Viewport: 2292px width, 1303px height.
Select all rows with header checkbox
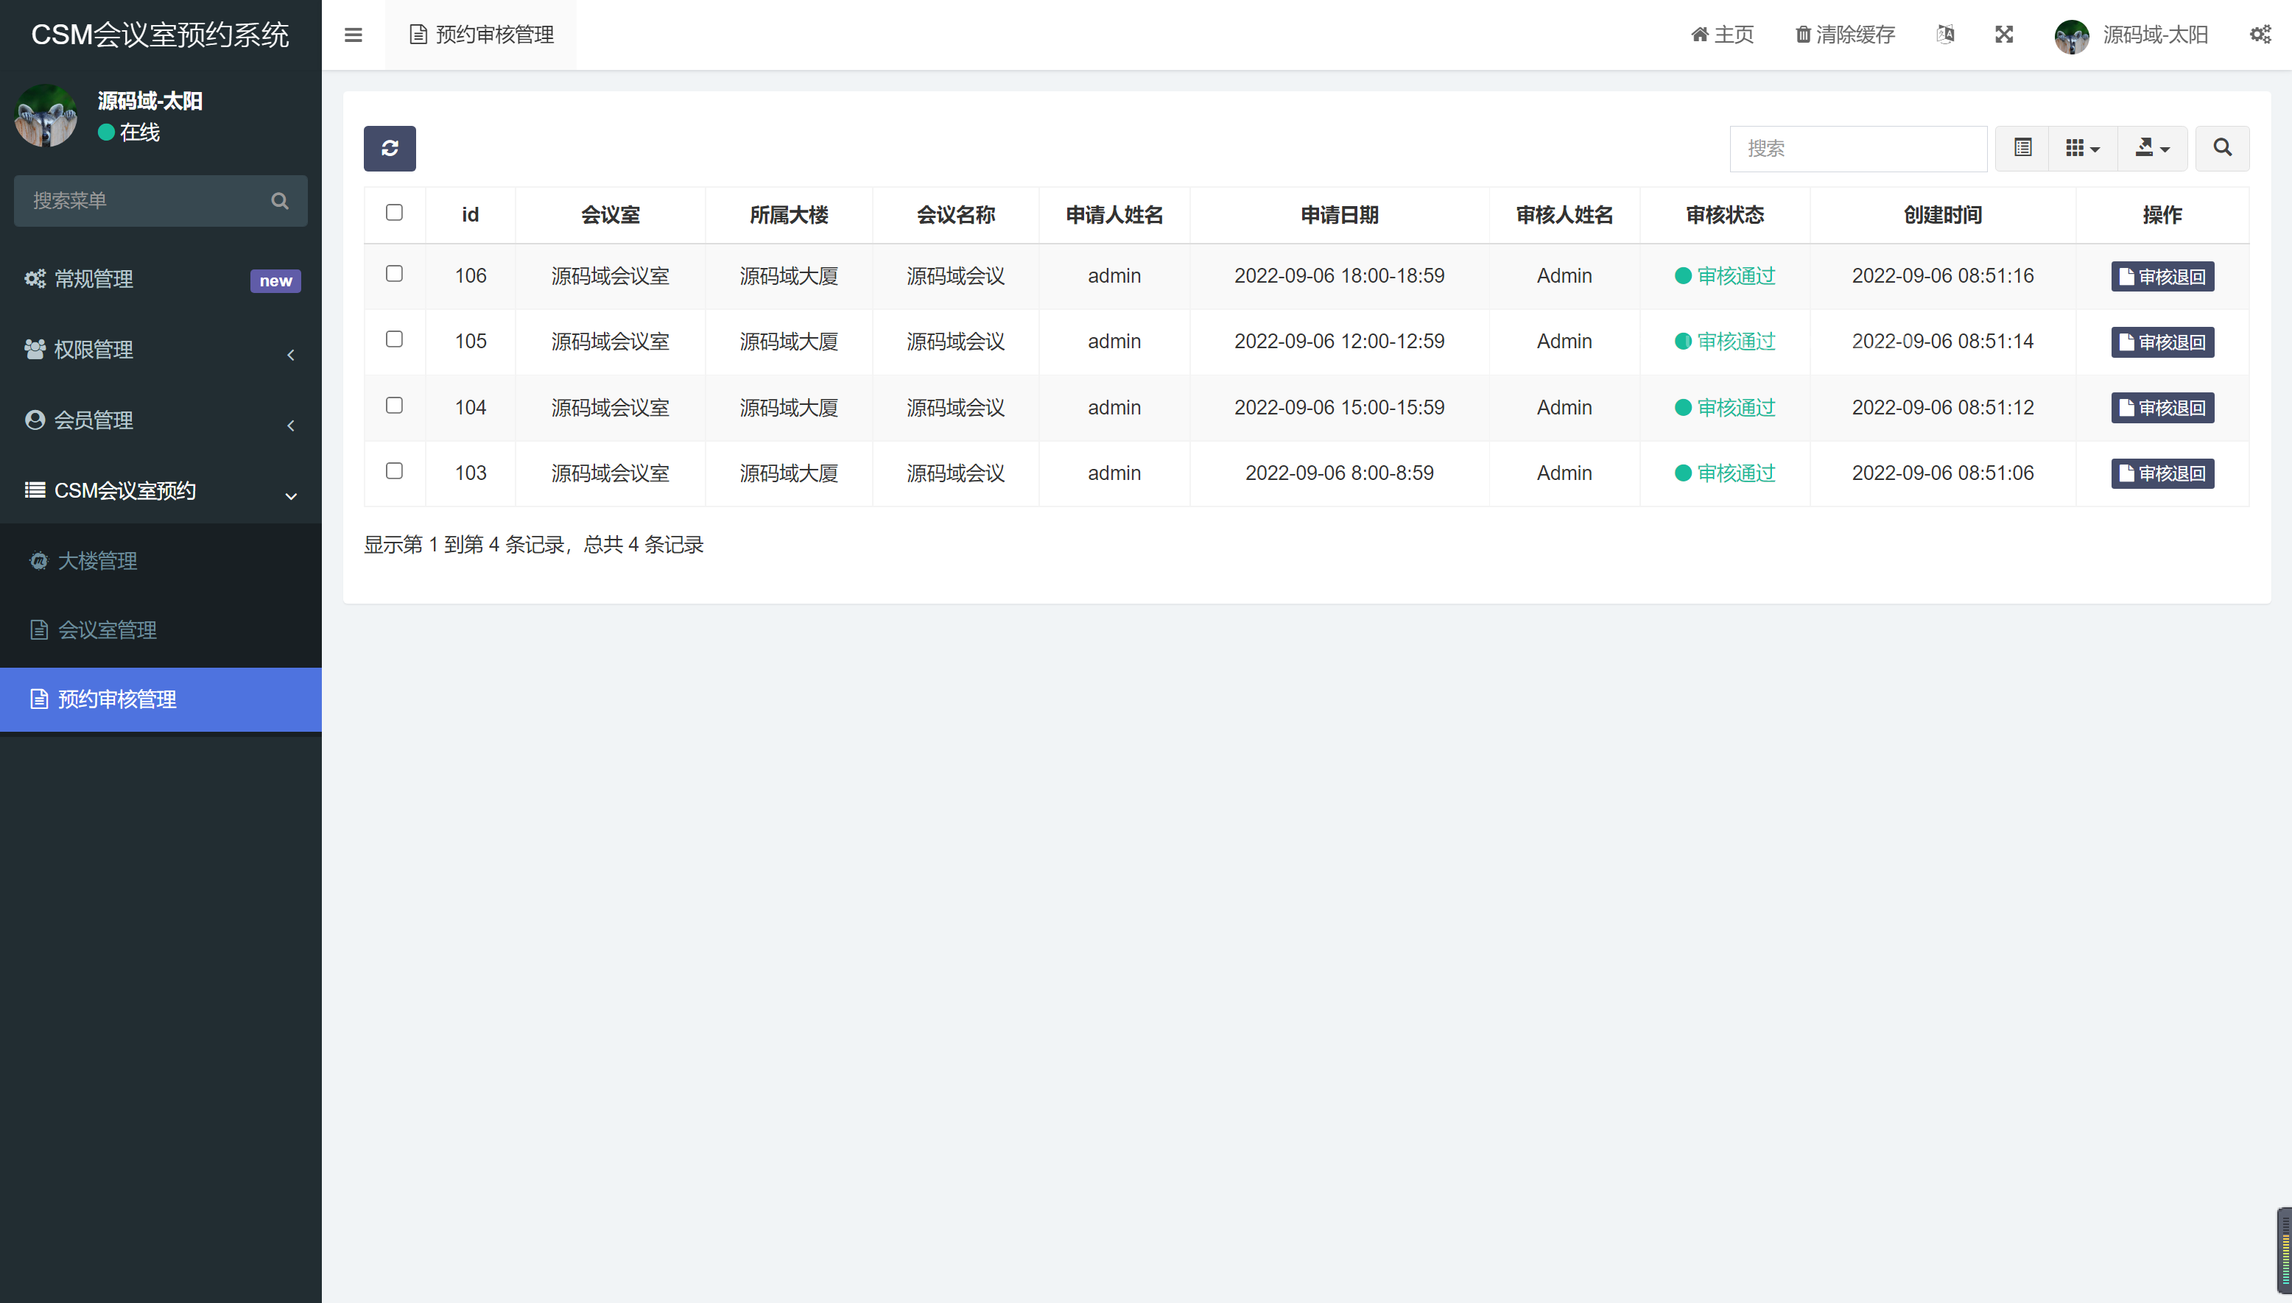394,211
